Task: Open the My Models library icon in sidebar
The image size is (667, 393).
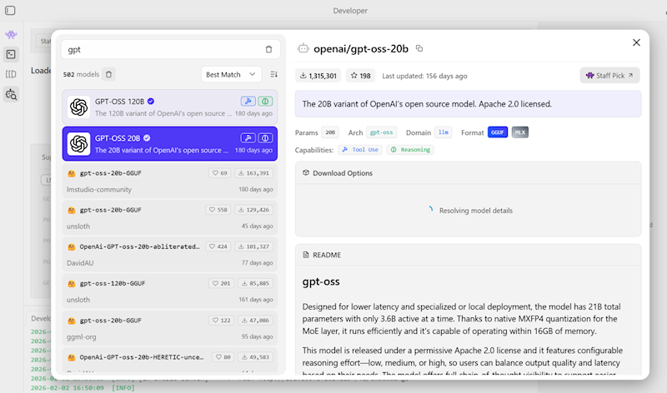Action: click(11, 74)
